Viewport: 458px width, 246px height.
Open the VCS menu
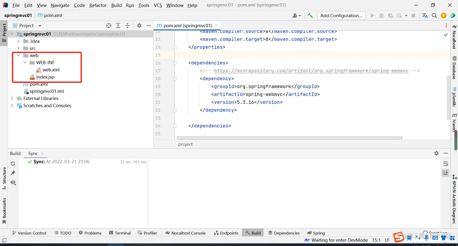click(158, 5)
